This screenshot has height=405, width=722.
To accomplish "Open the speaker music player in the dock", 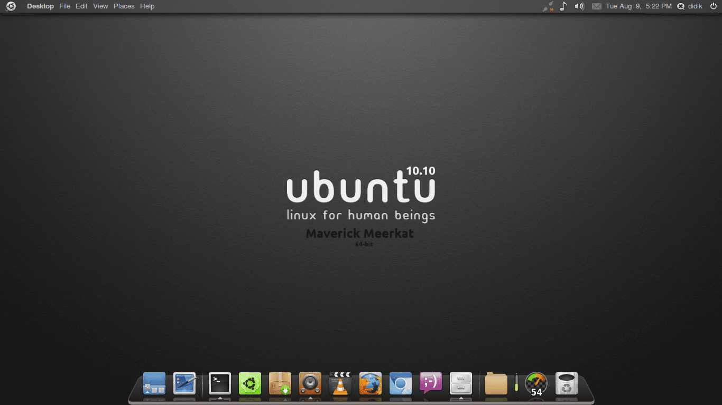I will tap(310, 384).
